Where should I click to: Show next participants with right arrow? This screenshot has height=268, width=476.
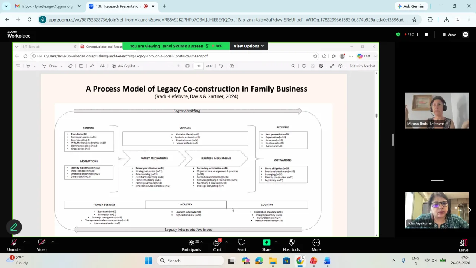tap(469, 210)
